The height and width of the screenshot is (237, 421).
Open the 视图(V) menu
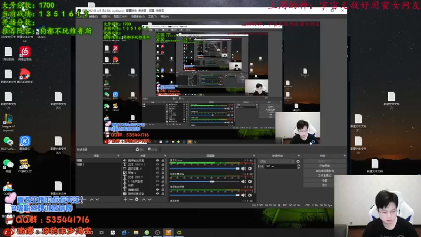point(106,17)
